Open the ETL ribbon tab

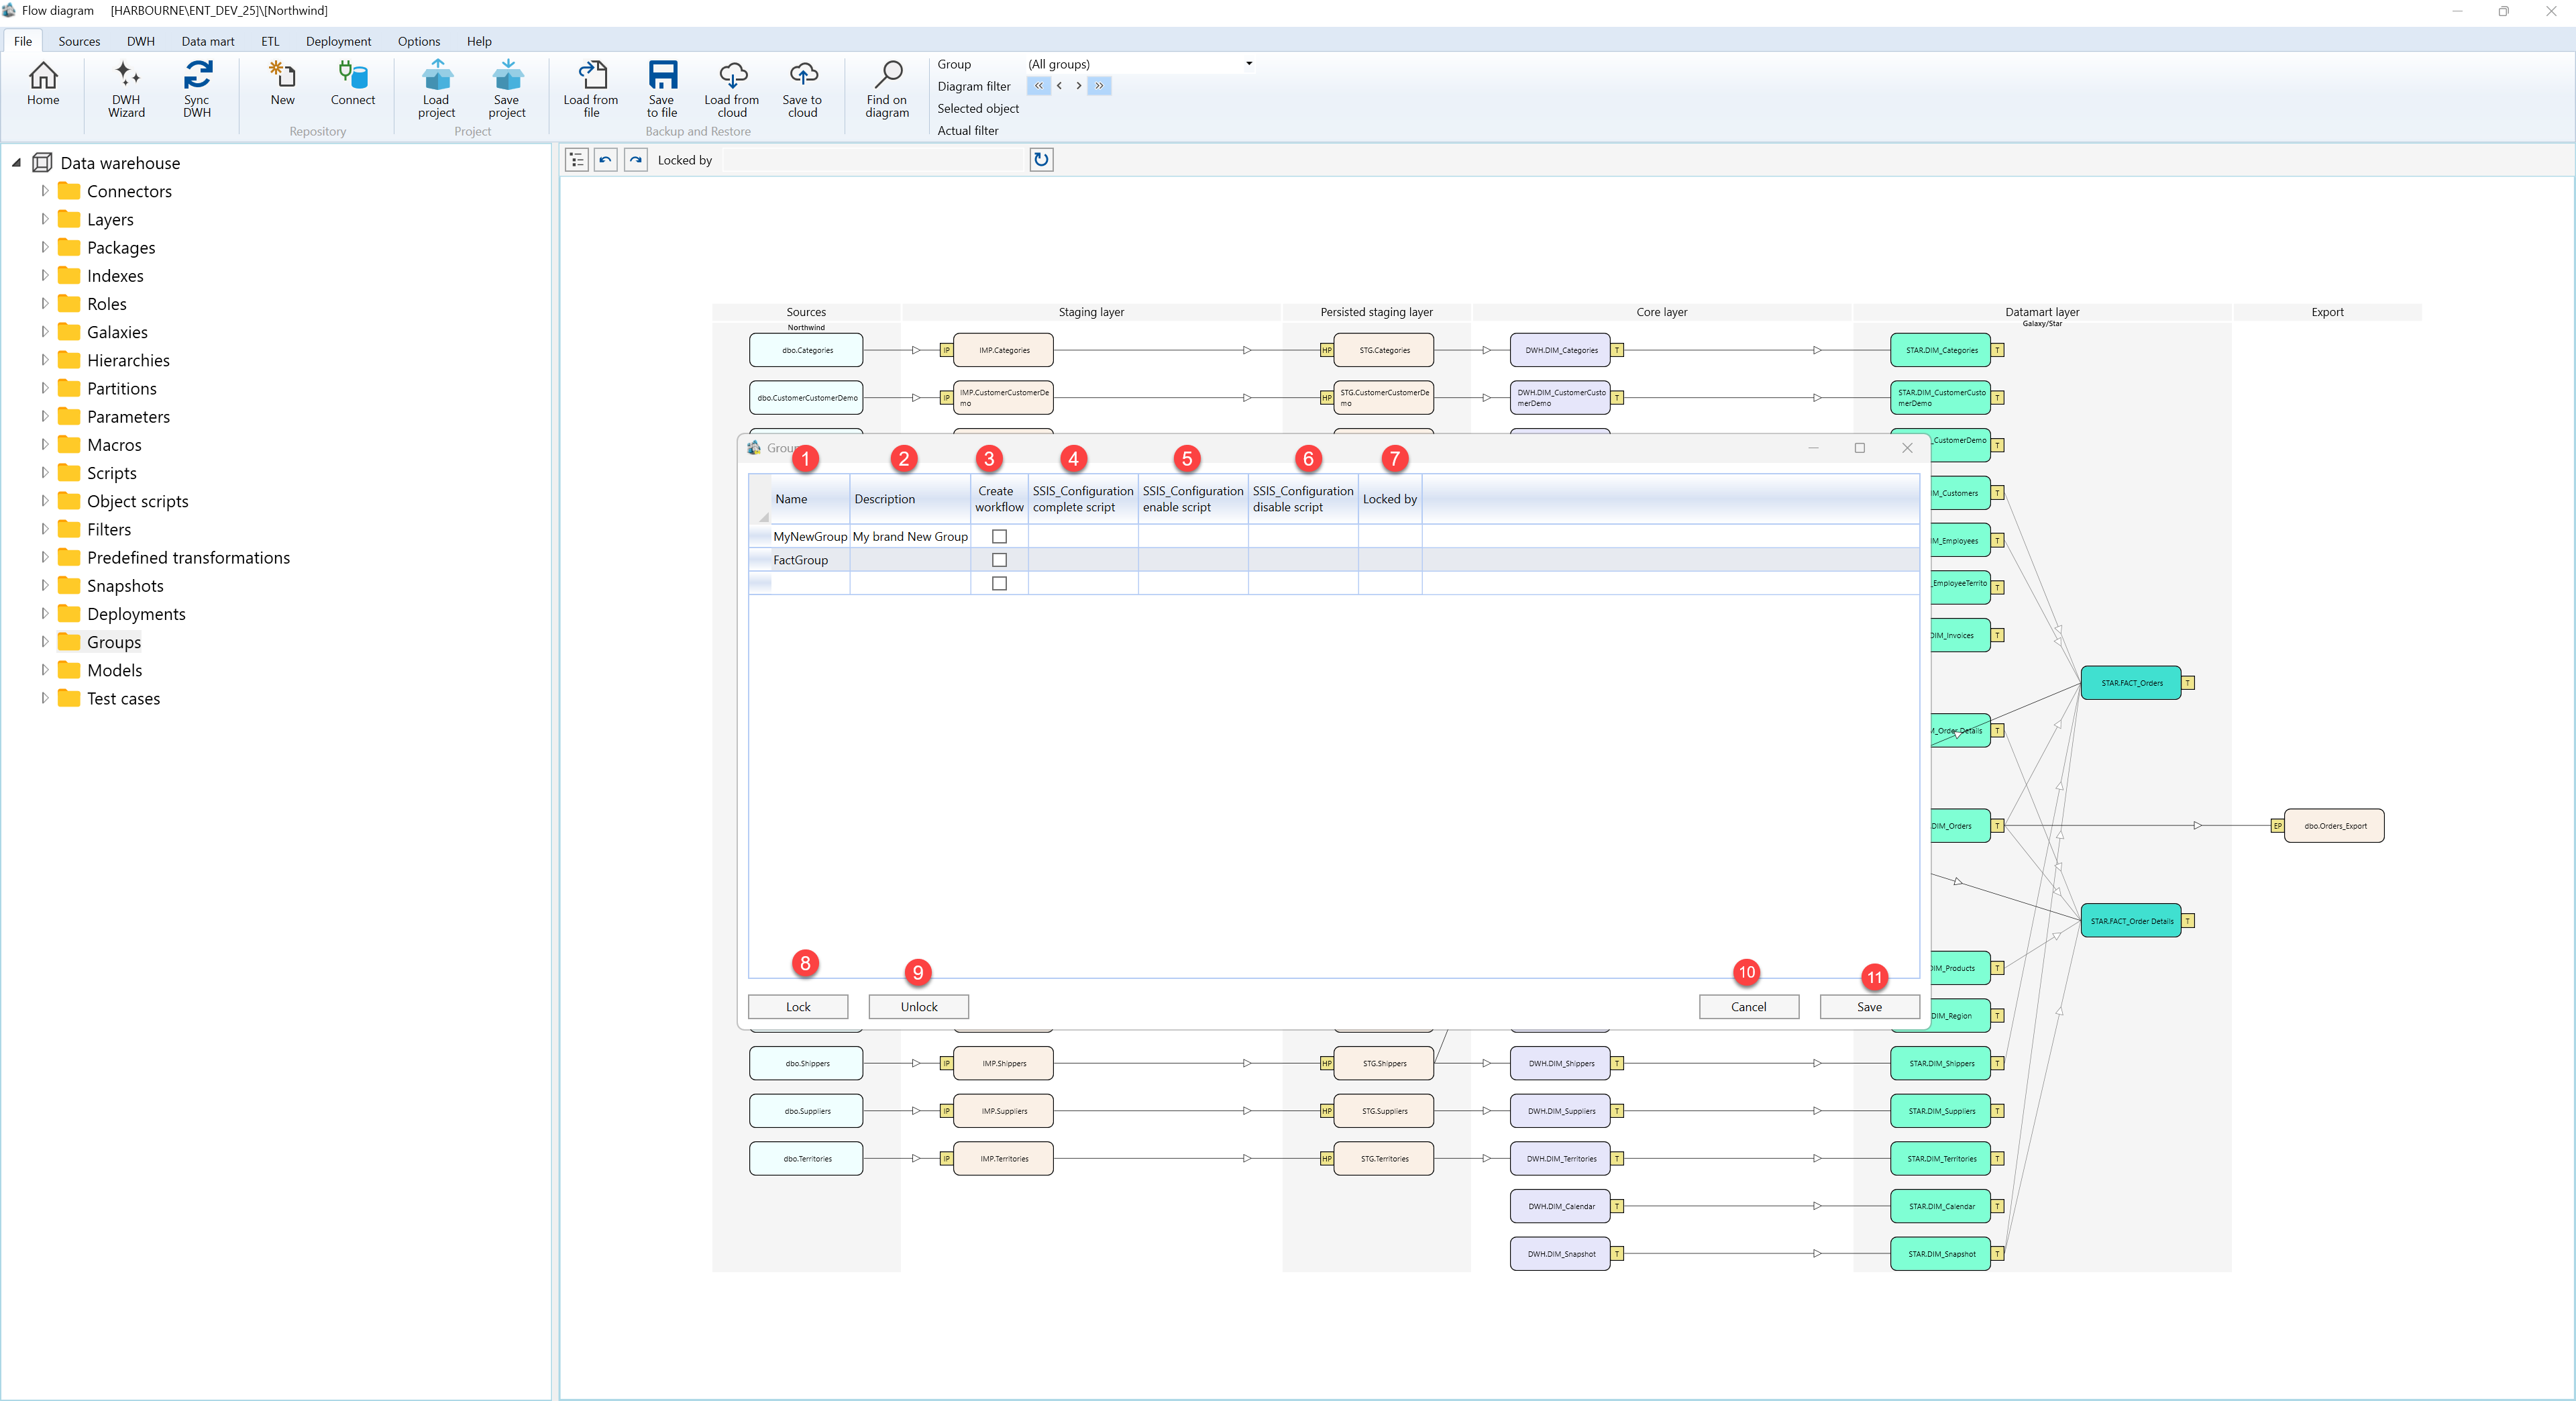pyautogui.click(x=270, y=41)
